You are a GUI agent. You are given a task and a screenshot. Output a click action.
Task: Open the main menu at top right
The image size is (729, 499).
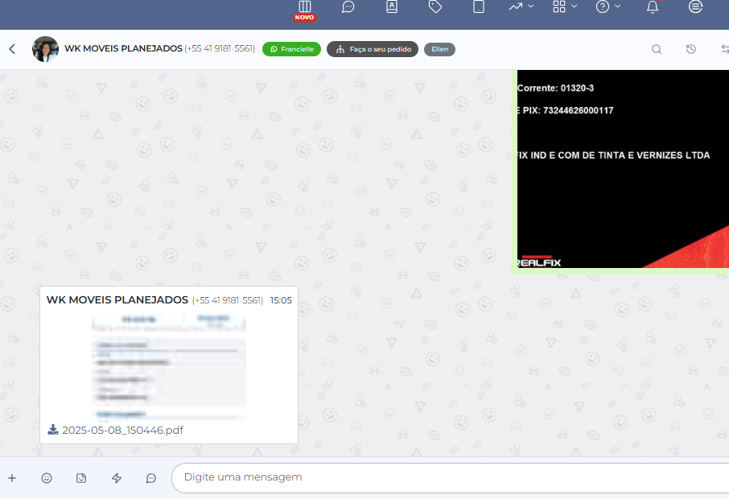(x=696, y=7)
